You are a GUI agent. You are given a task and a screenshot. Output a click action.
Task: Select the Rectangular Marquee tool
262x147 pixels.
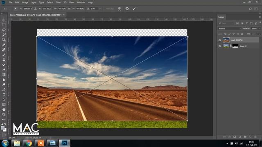(4, 25)
